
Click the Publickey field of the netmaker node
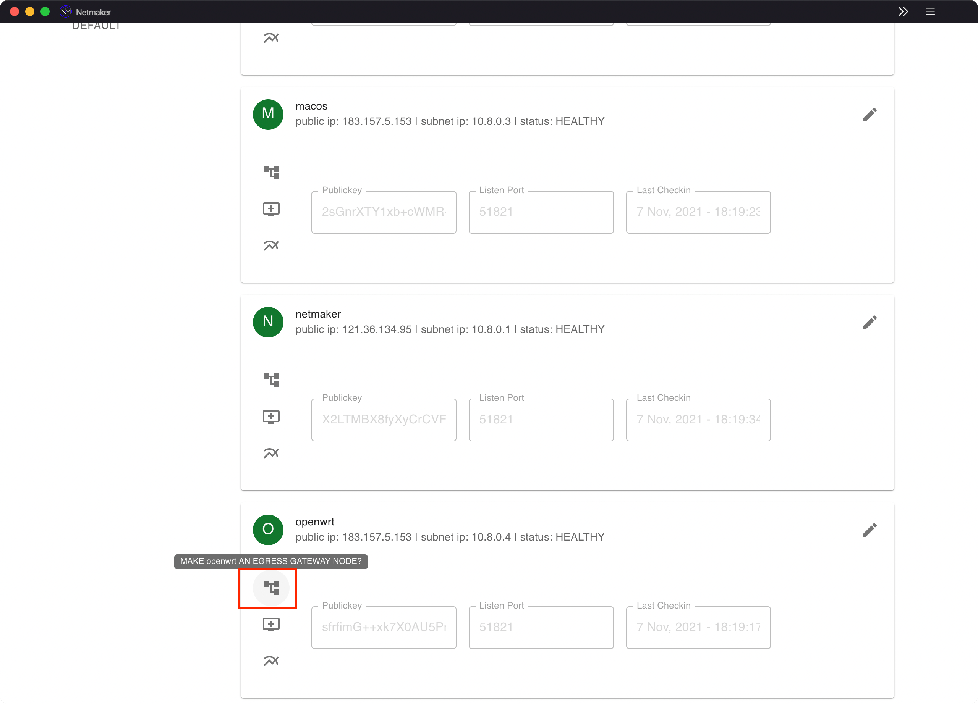[383, 419]
